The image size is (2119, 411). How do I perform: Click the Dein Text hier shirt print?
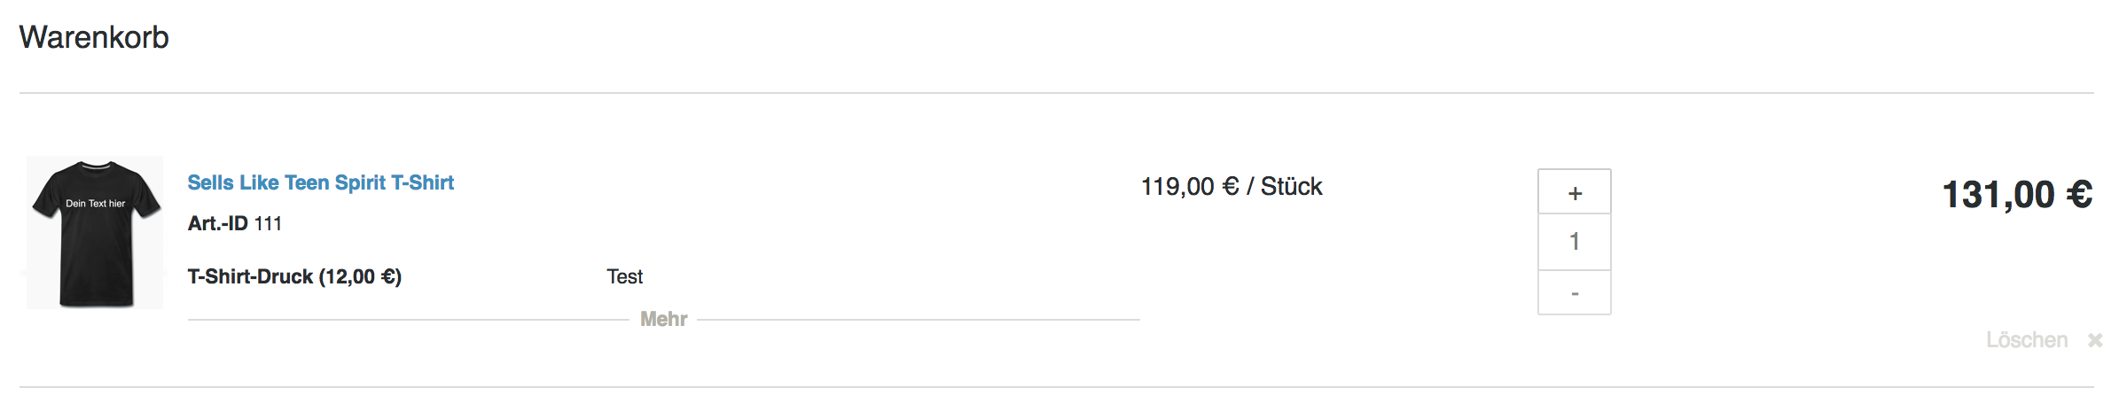coord(96,204)
